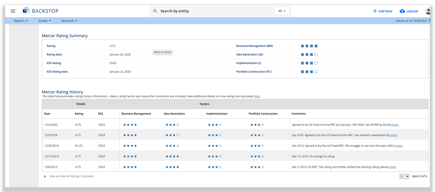Click the ESG column header
This screenshot has width=435, height=192.
tap(100, 114)
